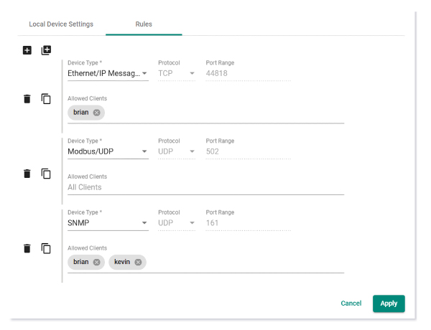Duplicate the SNMP rule using copy icon

(x=46, y=248)
